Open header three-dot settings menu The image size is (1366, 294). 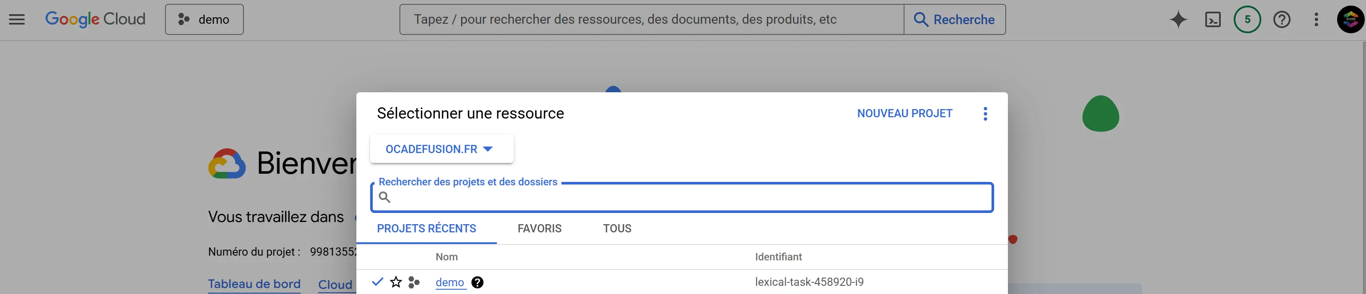[x=1316, y=20]
